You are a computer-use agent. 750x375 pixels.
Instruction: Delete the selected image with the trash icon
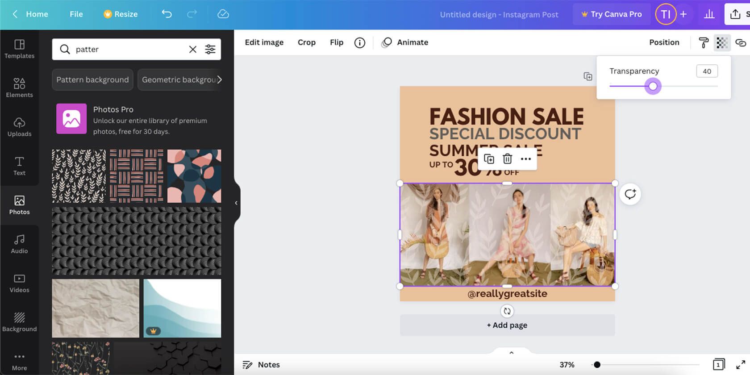tap(507, 159)
